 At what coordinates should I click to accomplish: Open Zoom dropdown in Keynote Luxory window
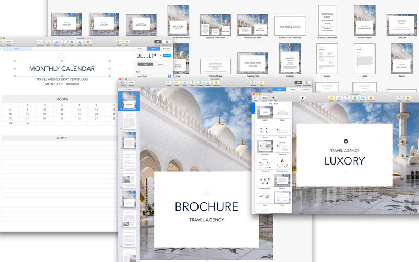coord(264,99)
